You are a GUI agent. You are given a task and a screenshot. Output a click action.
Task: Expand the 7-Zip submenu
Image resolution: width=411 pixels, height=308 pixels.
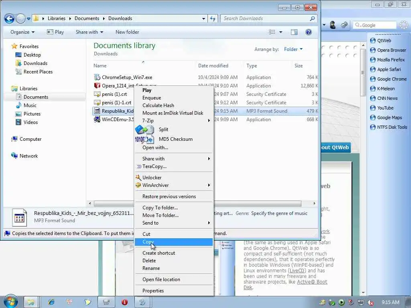click(173, 120)
